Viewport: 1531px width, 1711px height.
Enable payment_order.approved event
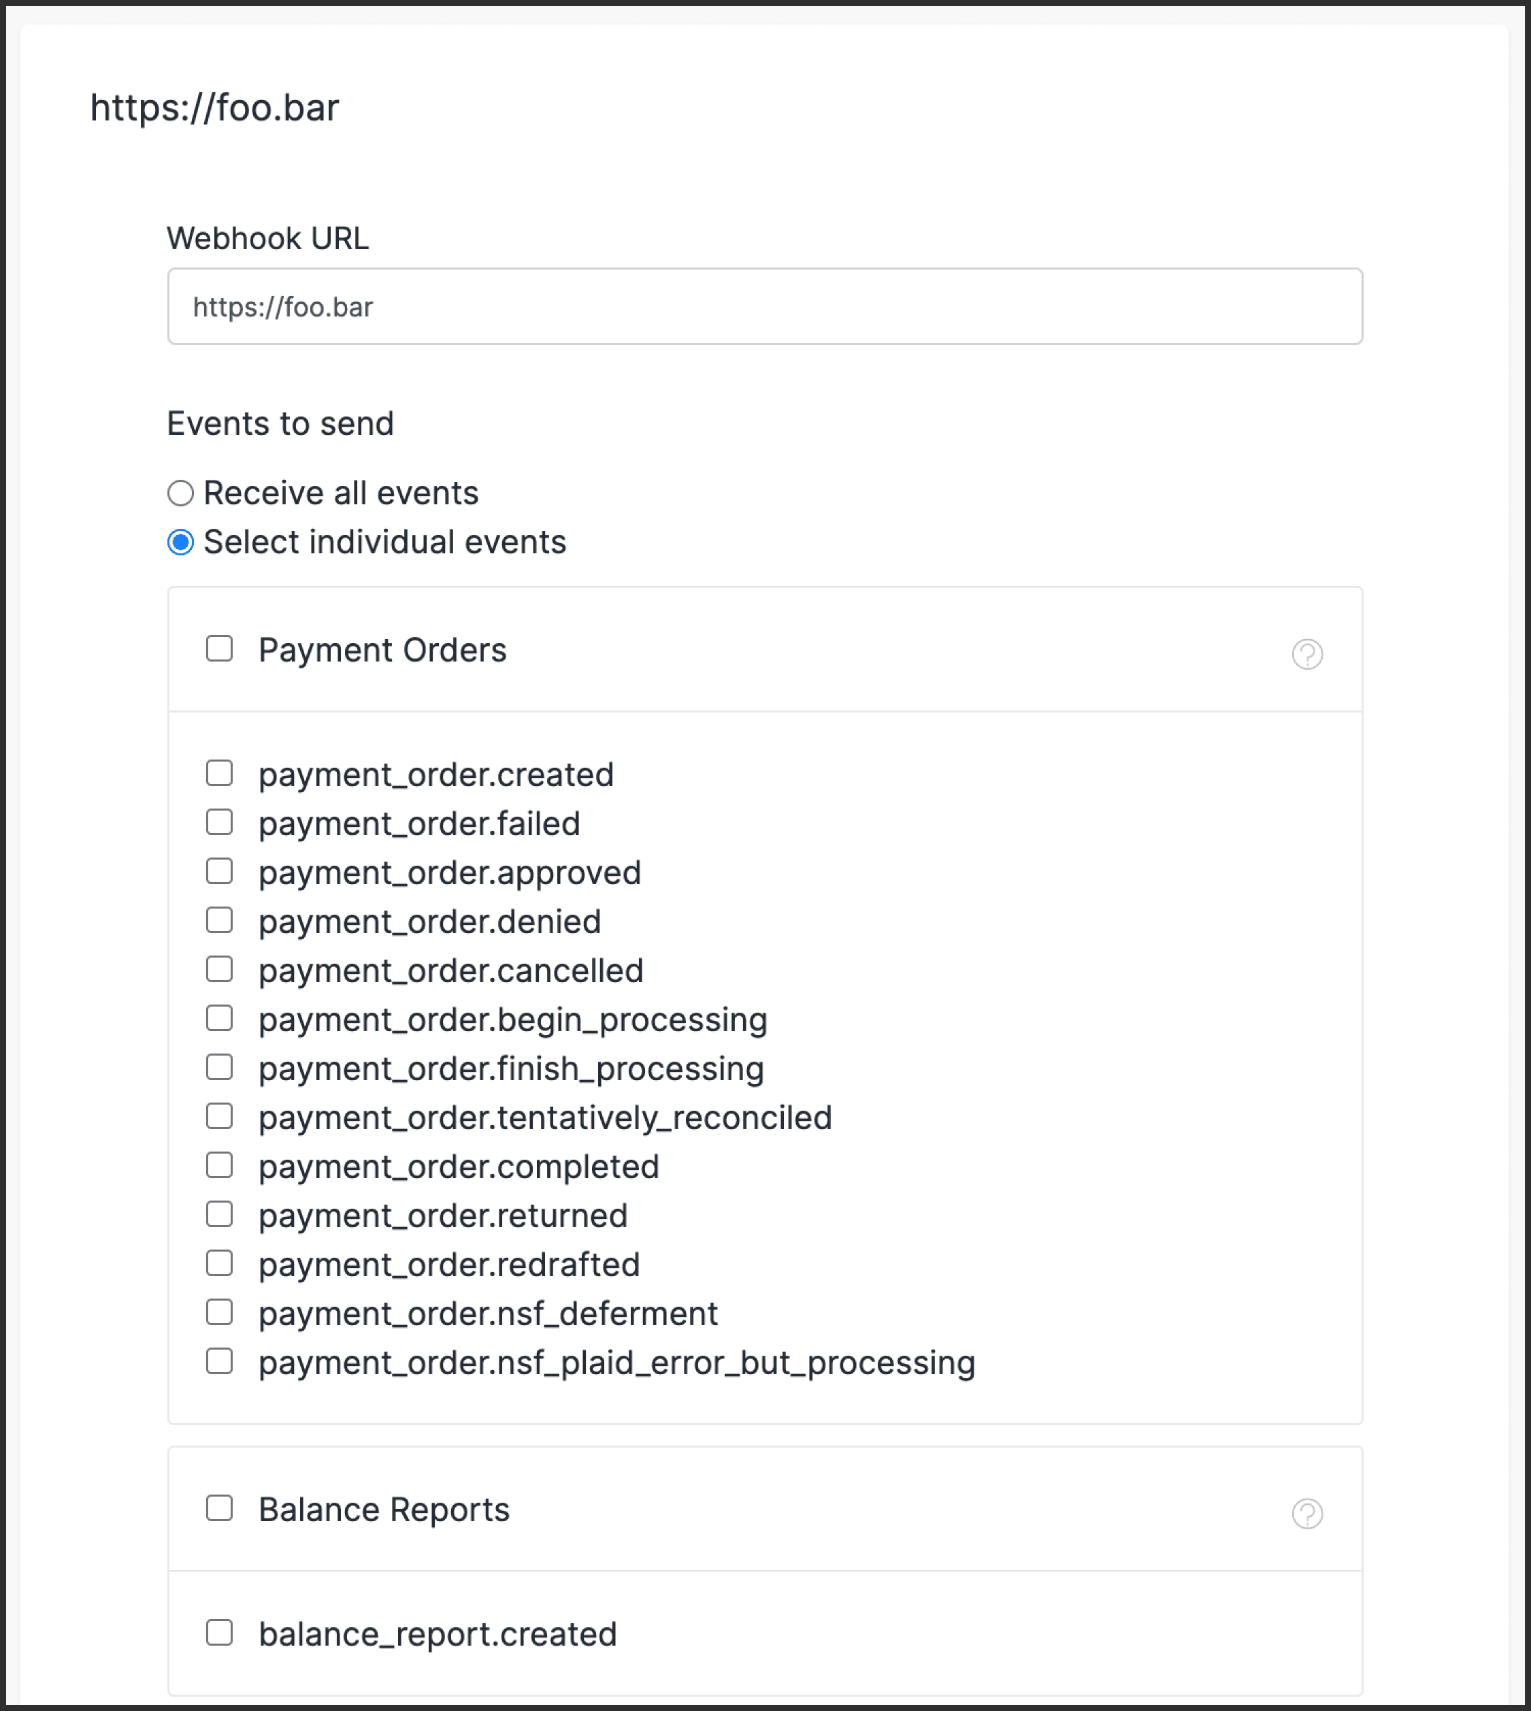220,870
